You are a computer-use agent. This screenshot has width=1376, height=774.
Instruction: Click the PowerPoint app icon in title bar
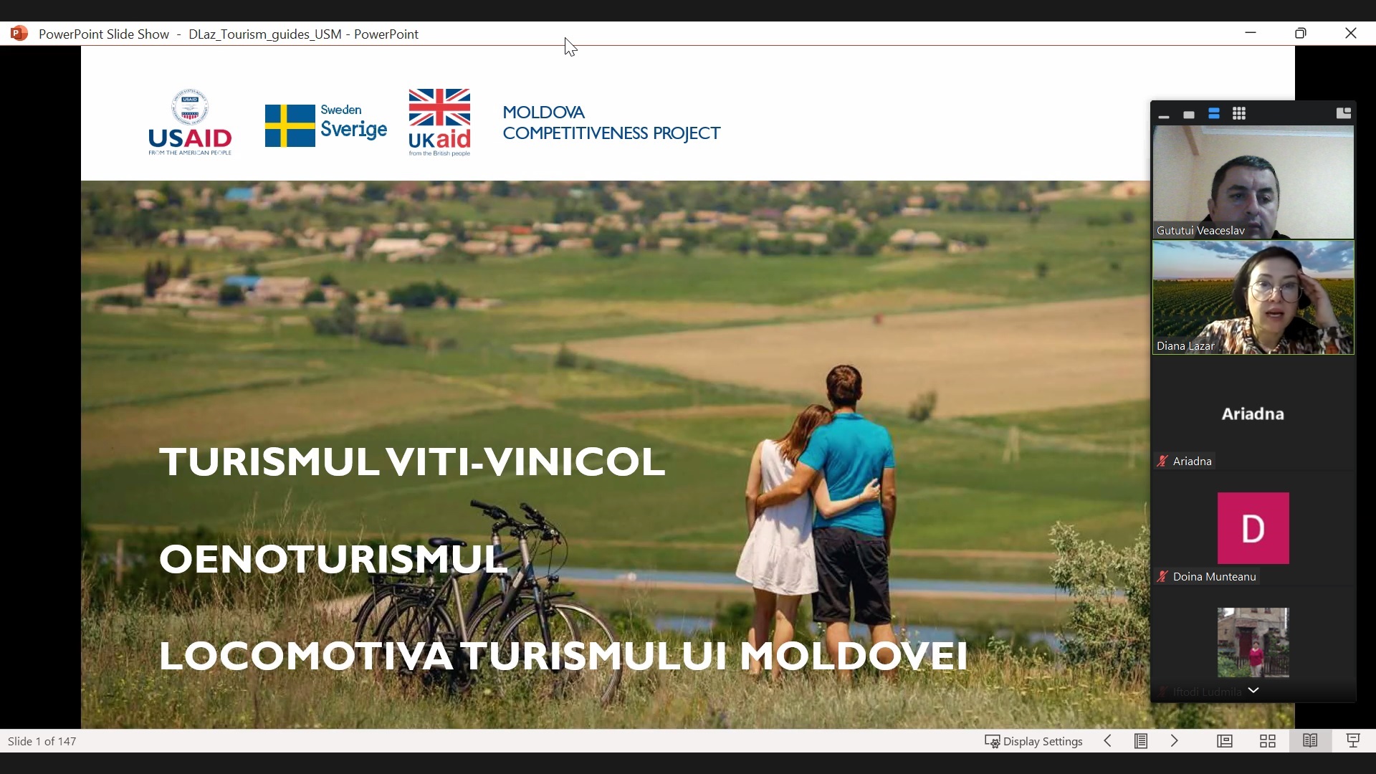(19, 34)
